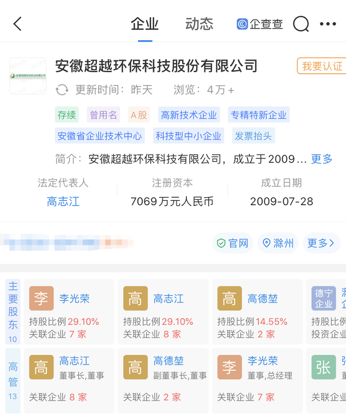This screenshot has height=416, width=346.
Task: Open the 官网 website button
Action: click(232, 243)
